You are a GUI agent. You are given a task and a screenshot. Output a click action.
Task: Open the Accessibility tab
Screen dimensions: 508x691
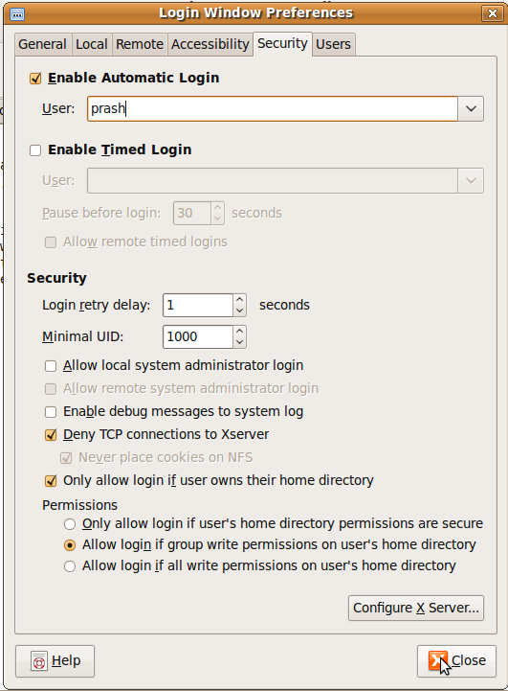click(210, 44)
